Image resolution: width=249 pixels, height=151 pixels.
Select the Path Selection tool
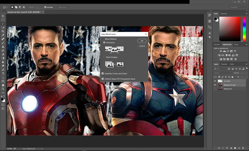(x=3, y=77)
